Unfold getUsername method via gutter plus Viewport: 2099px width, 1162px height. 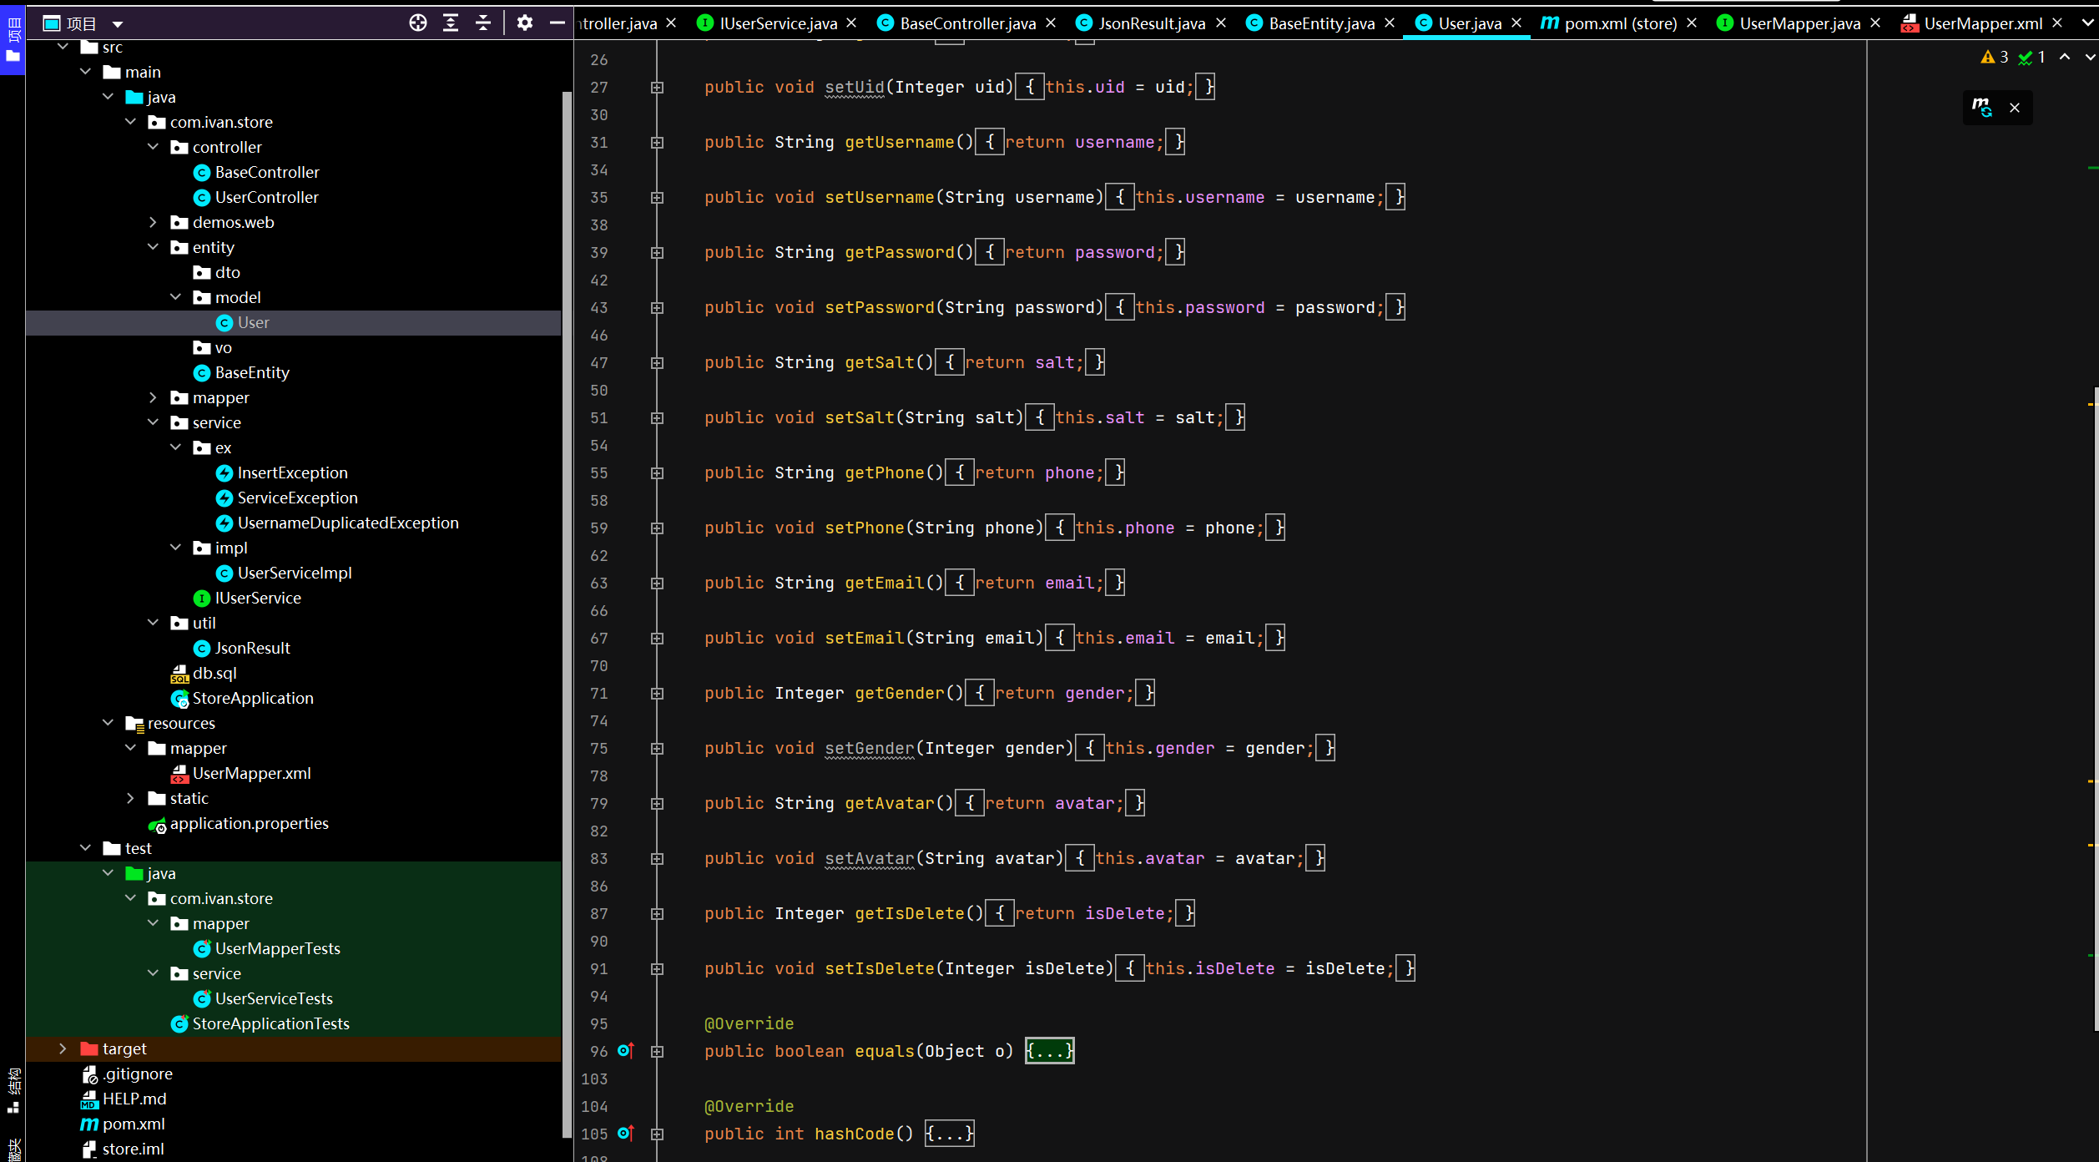[658, 143]
